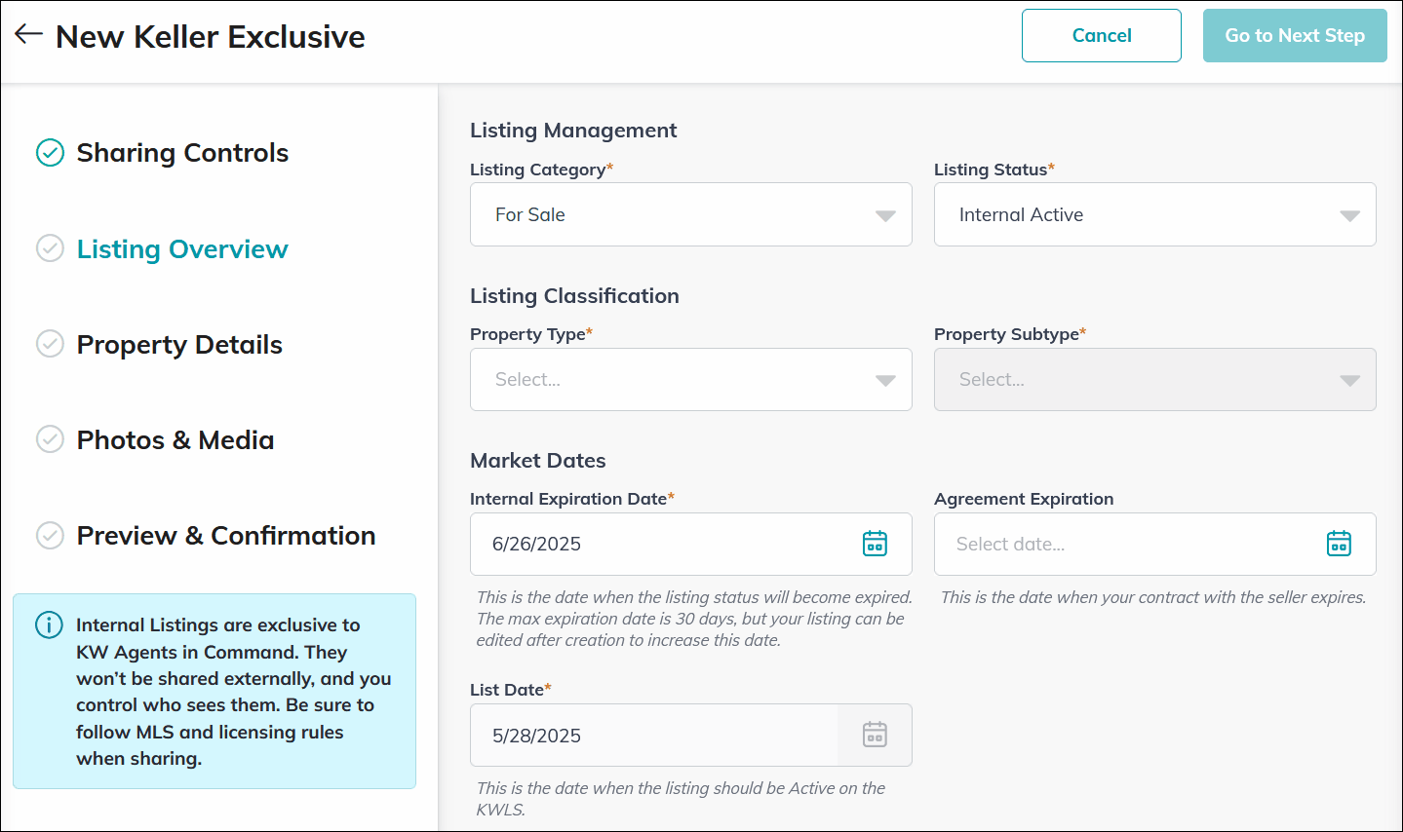Image resolution: width=1403 pixels, height=832 pixels.
Task: Go to the Sharing Controls step
Action: tap(182, 153)
